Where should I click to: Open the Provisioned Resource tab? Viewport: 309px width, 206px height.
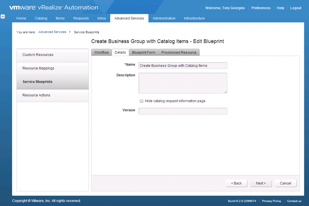tap(179, 52)
